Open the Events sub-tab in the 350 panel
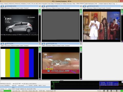Screen dimensions: 123x92 click(26, 46)
